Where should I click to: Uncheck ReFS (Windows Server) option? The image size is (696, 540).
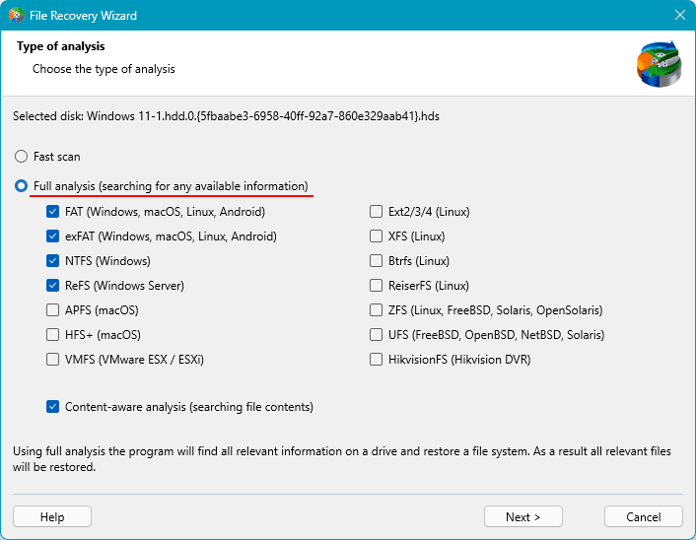(53, 286)
